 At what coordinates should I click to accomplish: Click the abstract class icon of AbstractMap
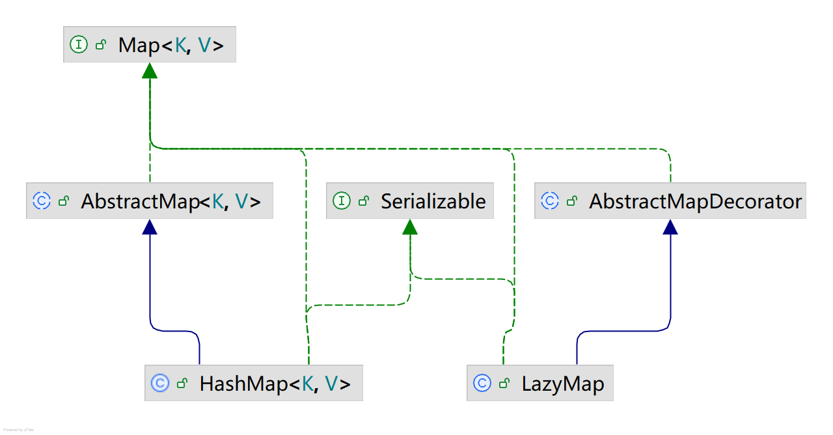click(42, 201)
